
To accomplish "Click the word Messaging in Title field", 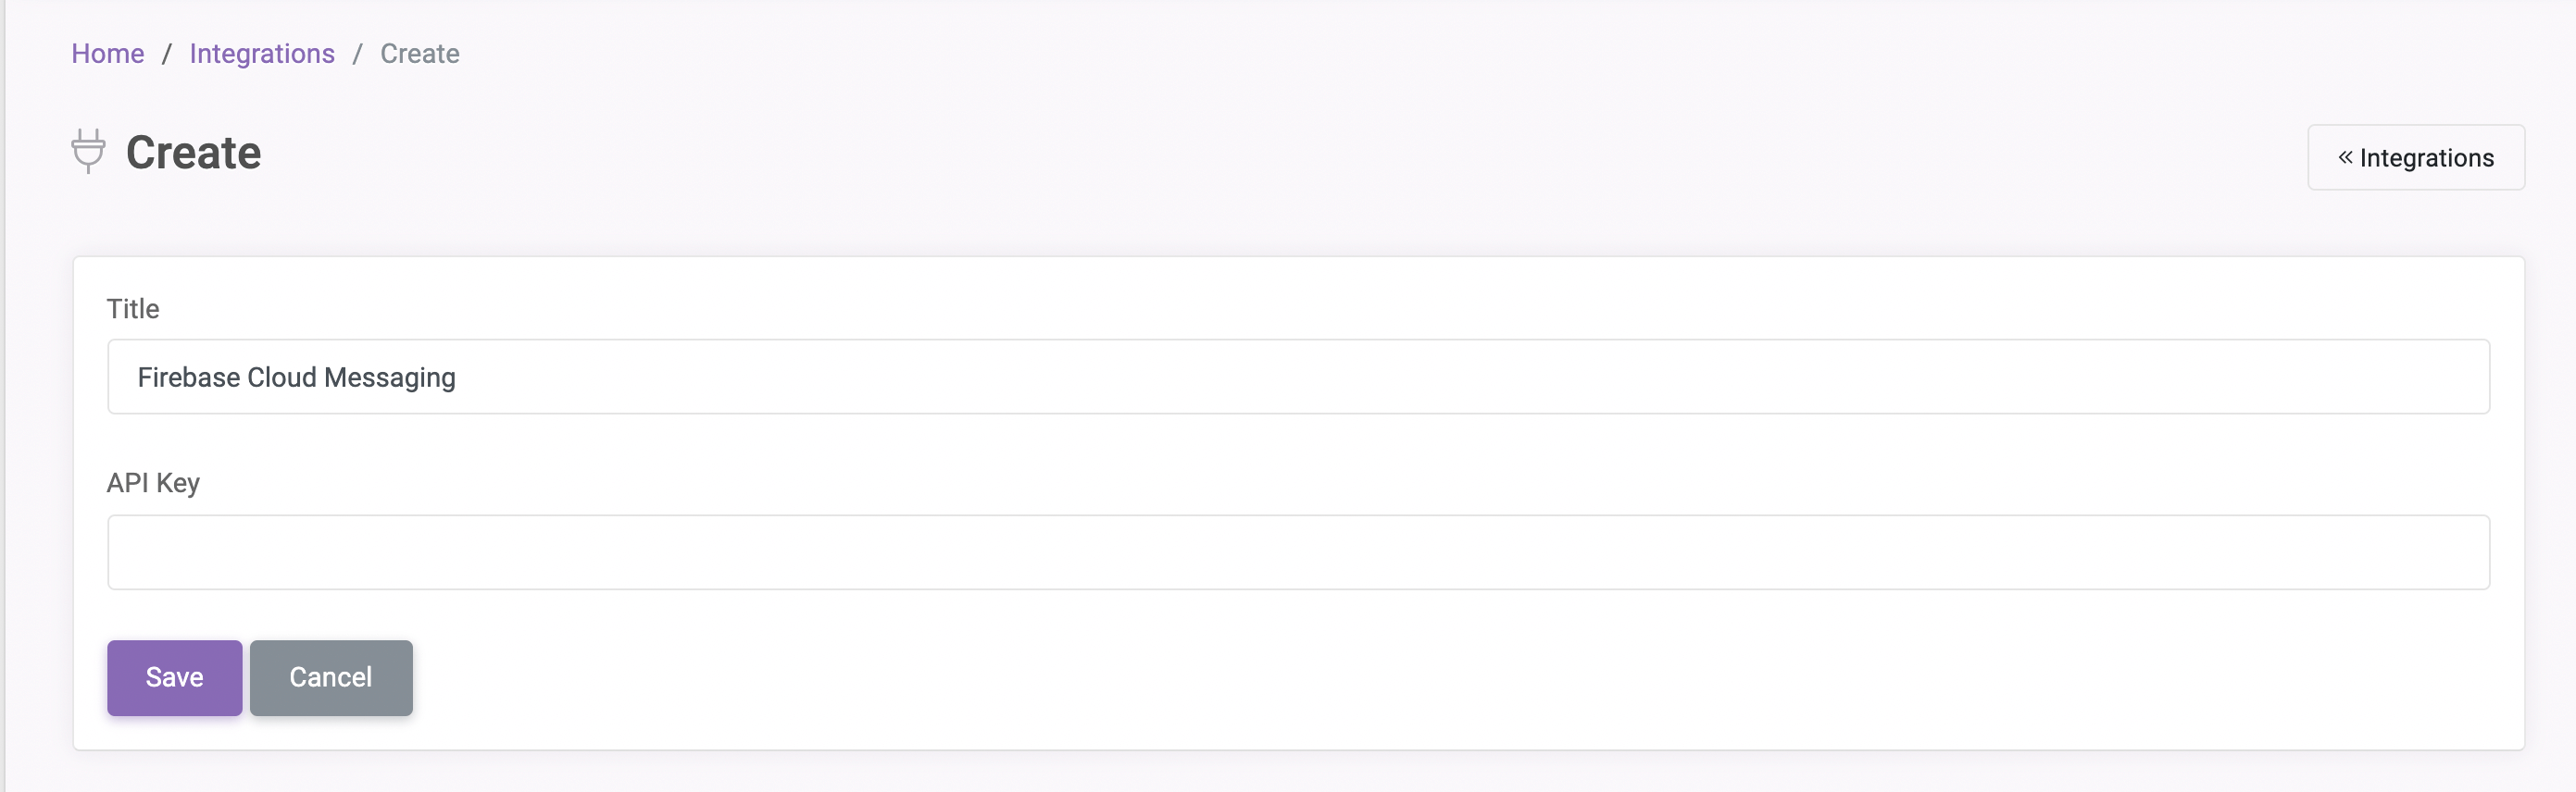I will coord(390,377).
